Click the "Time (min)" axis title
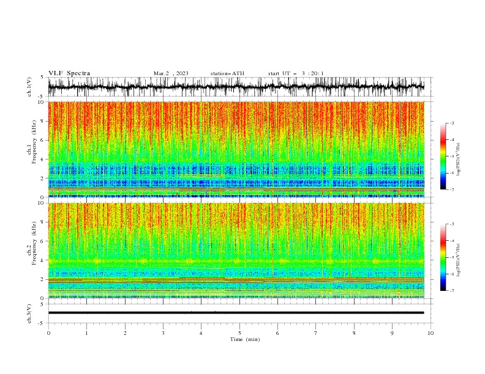This screenshot has height=374, width=485. click(245, 339)
